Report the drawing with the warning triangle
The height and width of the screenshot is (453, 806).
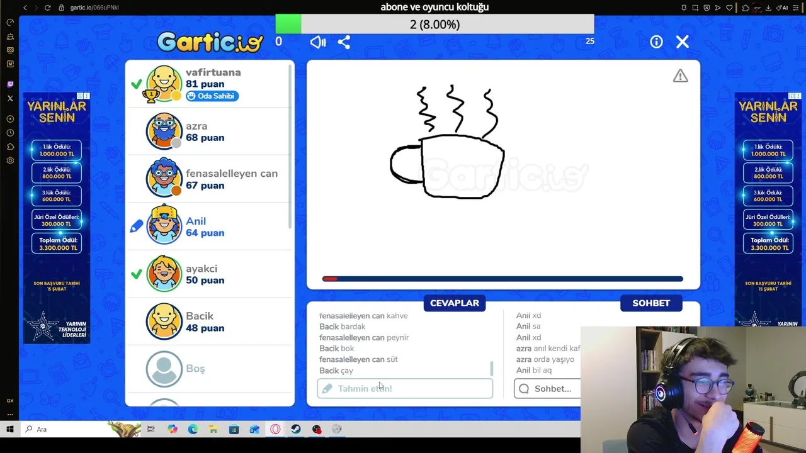click(680, 76)
